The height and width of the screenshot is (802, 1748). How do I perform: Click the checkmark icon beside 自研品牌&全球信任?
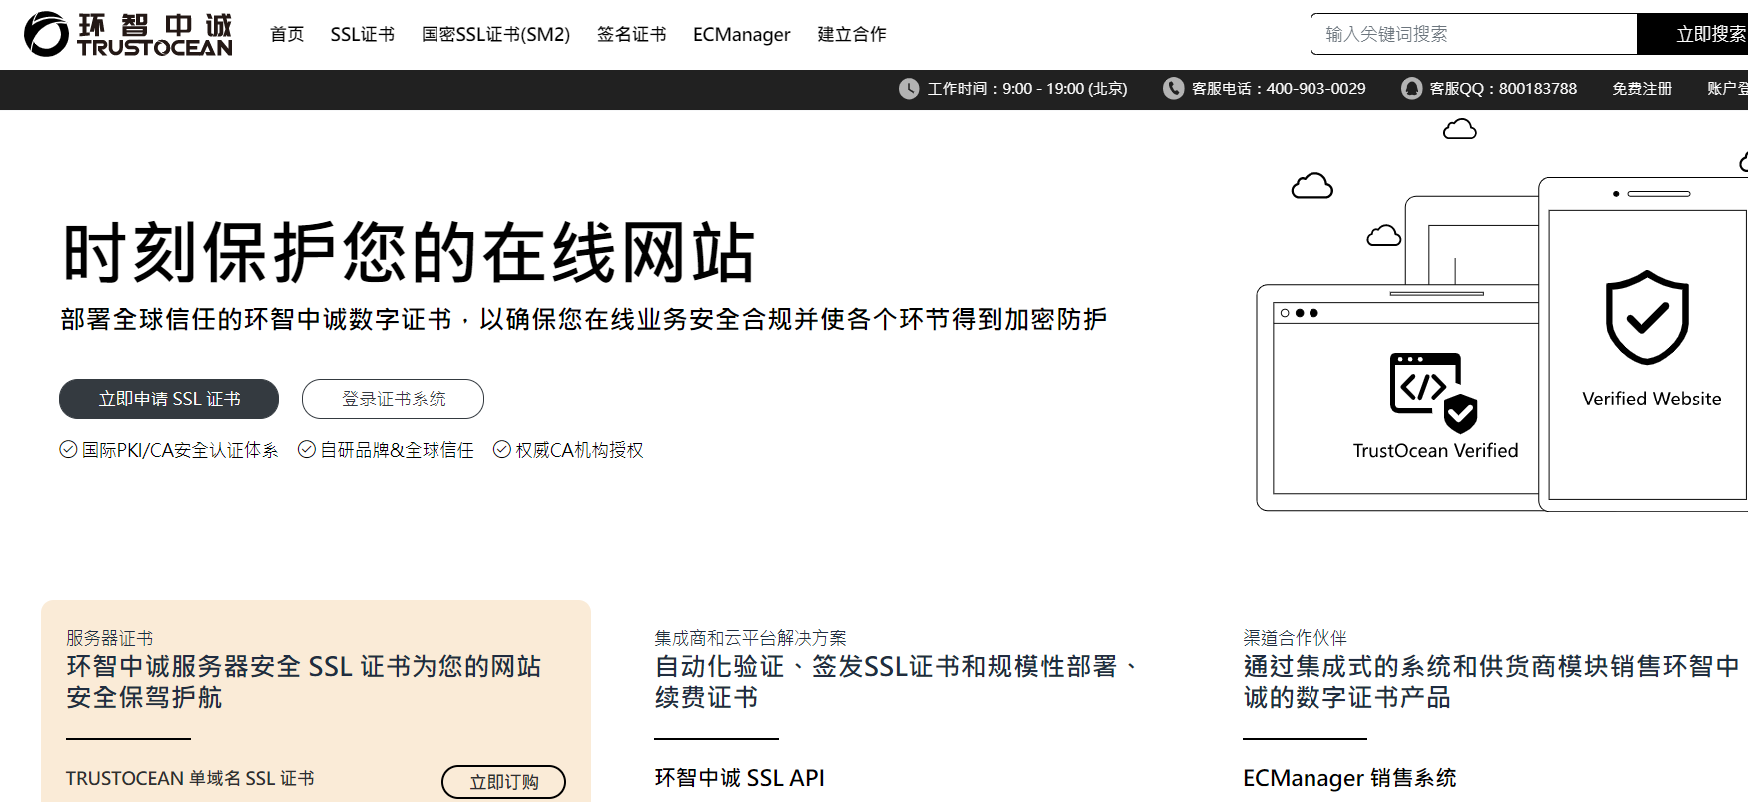[307, 450]
